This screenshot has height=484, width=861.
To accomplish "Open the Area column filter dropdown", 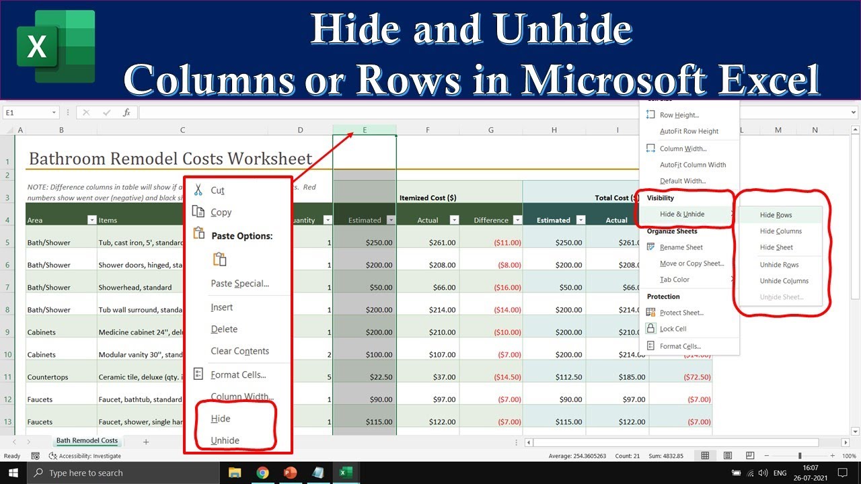I will pos(92,220).
